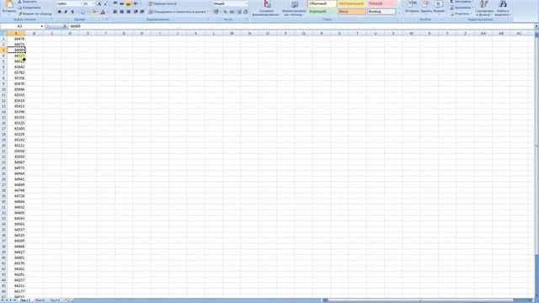The image size is (539, 303).
Task: Click the Select All corner button
Action: 3,34
